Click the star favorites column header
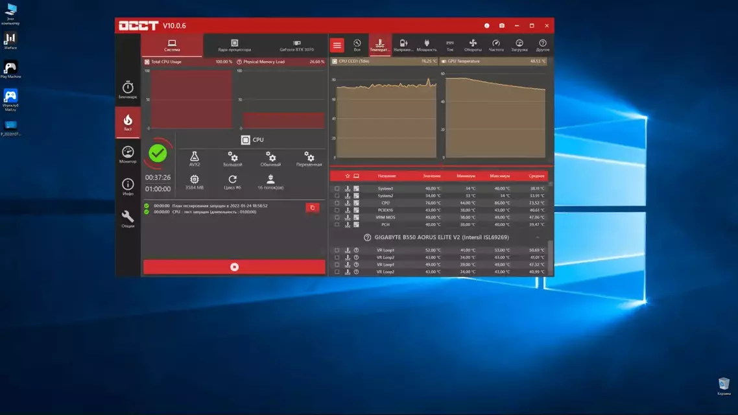Image resolution: width=738 pixels, height=415 pixels. point(348,176)
